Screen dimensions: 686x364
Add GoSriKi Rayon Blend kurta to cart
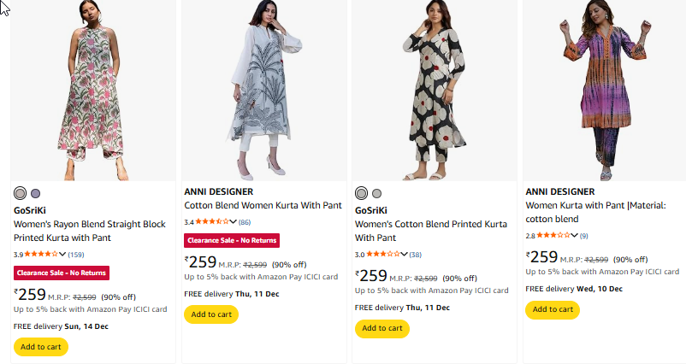[41, 347]
